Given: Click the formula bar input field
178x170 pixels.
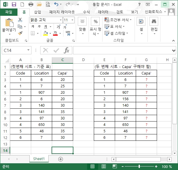Looking at the screenshot, I should [122, 50].
